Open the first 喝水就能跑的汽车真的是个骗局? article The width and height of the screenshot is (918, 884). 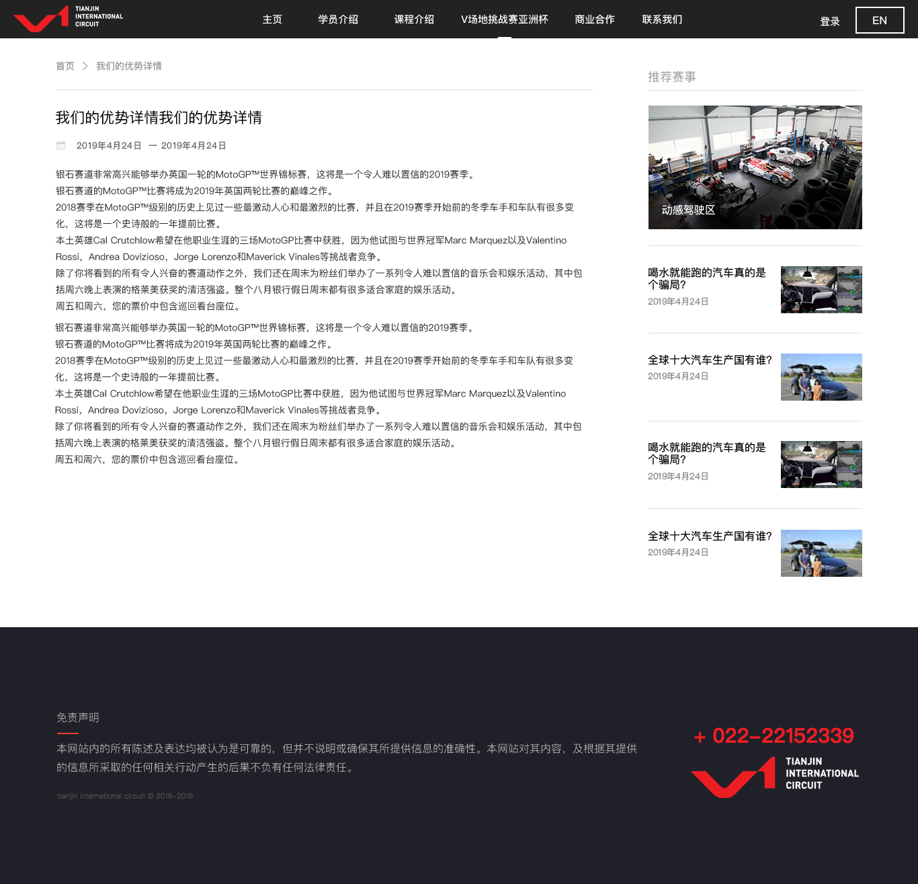pyautogui.click(x=707, y=279)
